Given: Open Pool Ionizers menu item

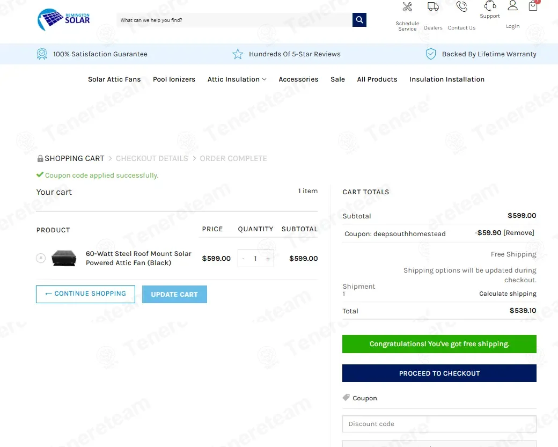Looking at the screenshot, I should pyautogui.click(x=174, y=79).
